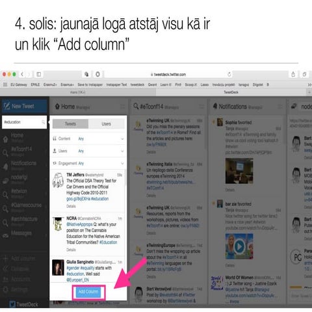Switch to the 'mans' browser tab

(x=78, y=92)
